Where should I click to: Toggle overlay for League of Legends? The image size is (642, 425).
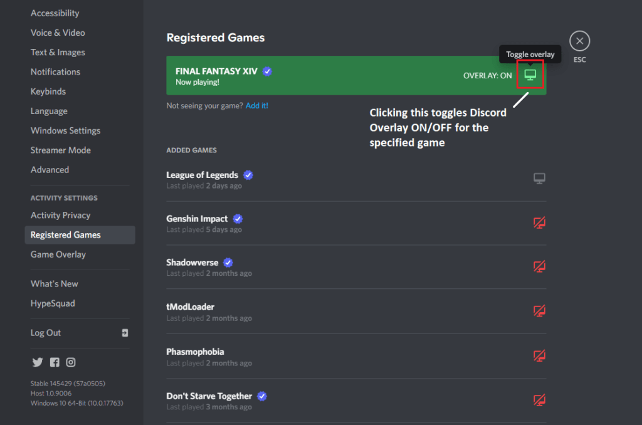click(x=539, y=179)
